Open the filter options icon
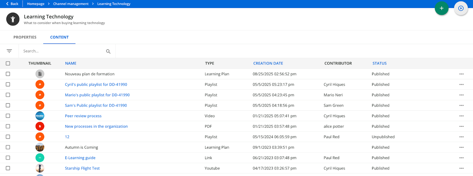 point(9,51)
